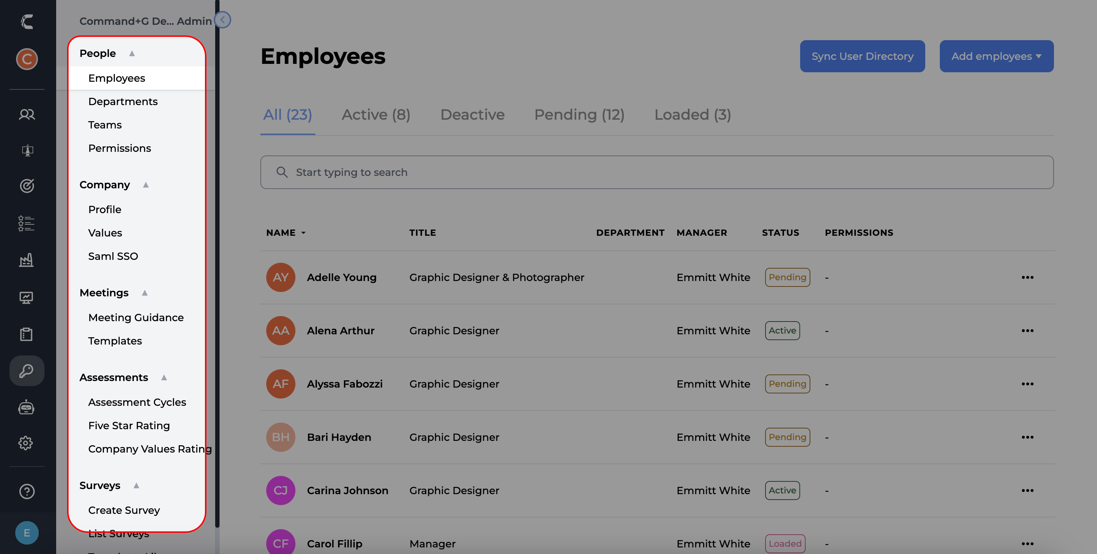Collapse the People section
The height and width of the screenshot is (554, 1097).
(132, 53)
